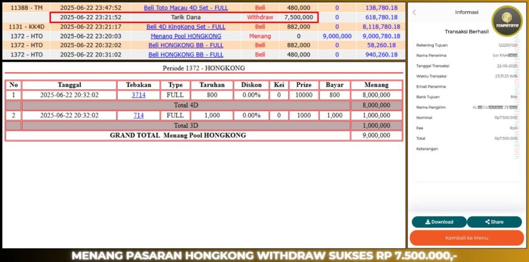Click the Tebakan column header
Viewport: 529px width, 262px height.
tap(139, 85)
